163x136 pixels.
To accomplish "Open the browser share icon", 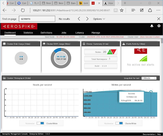I will (150, 10).
